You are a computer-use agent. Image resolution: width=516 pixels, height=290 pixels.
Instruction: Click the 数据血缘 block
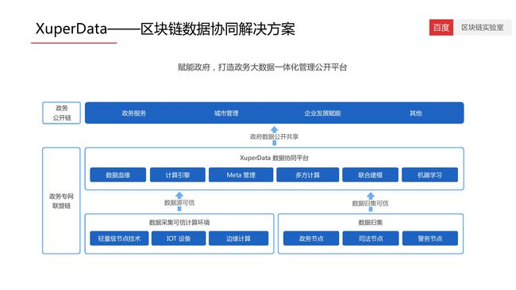[x=117, y=175]
